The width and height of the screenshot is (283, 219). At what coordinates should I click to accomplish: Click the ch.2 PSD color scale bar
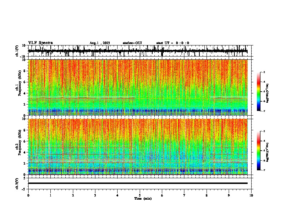(x=259, y=151)
